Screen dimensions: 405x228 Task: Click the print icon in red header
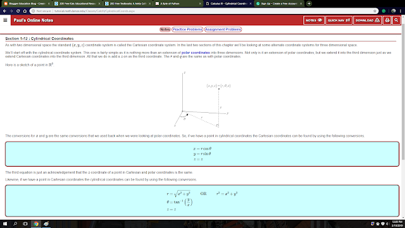(387, 20)
